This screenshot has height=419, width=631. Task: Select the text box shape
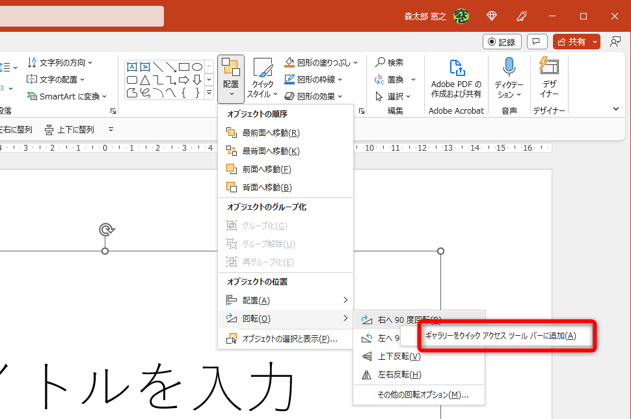coord(132,67)
